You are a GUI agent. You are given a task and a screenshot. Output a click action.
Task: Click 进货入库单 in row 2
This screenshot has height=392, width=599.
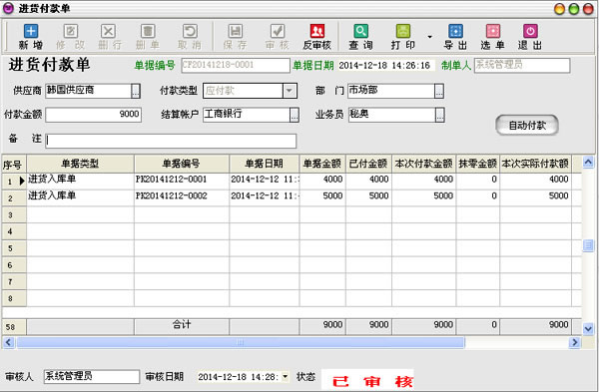(80, 196)
